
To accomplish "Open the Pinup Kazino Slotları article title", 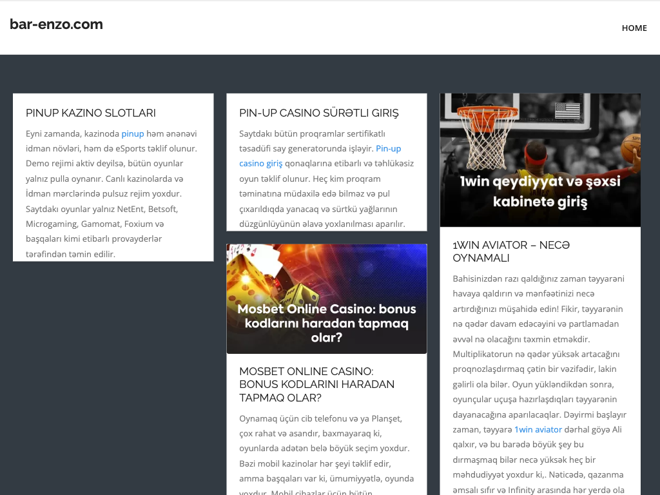I will [x=91, y=113].
